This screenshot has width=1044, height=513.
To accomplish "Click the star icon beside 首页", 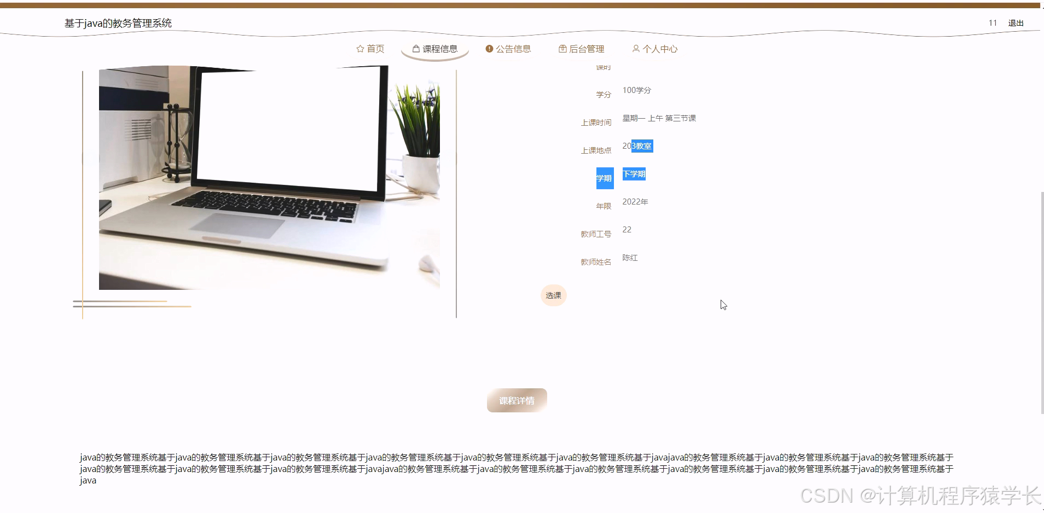I will pyautogui.click(x=359, y=49).
